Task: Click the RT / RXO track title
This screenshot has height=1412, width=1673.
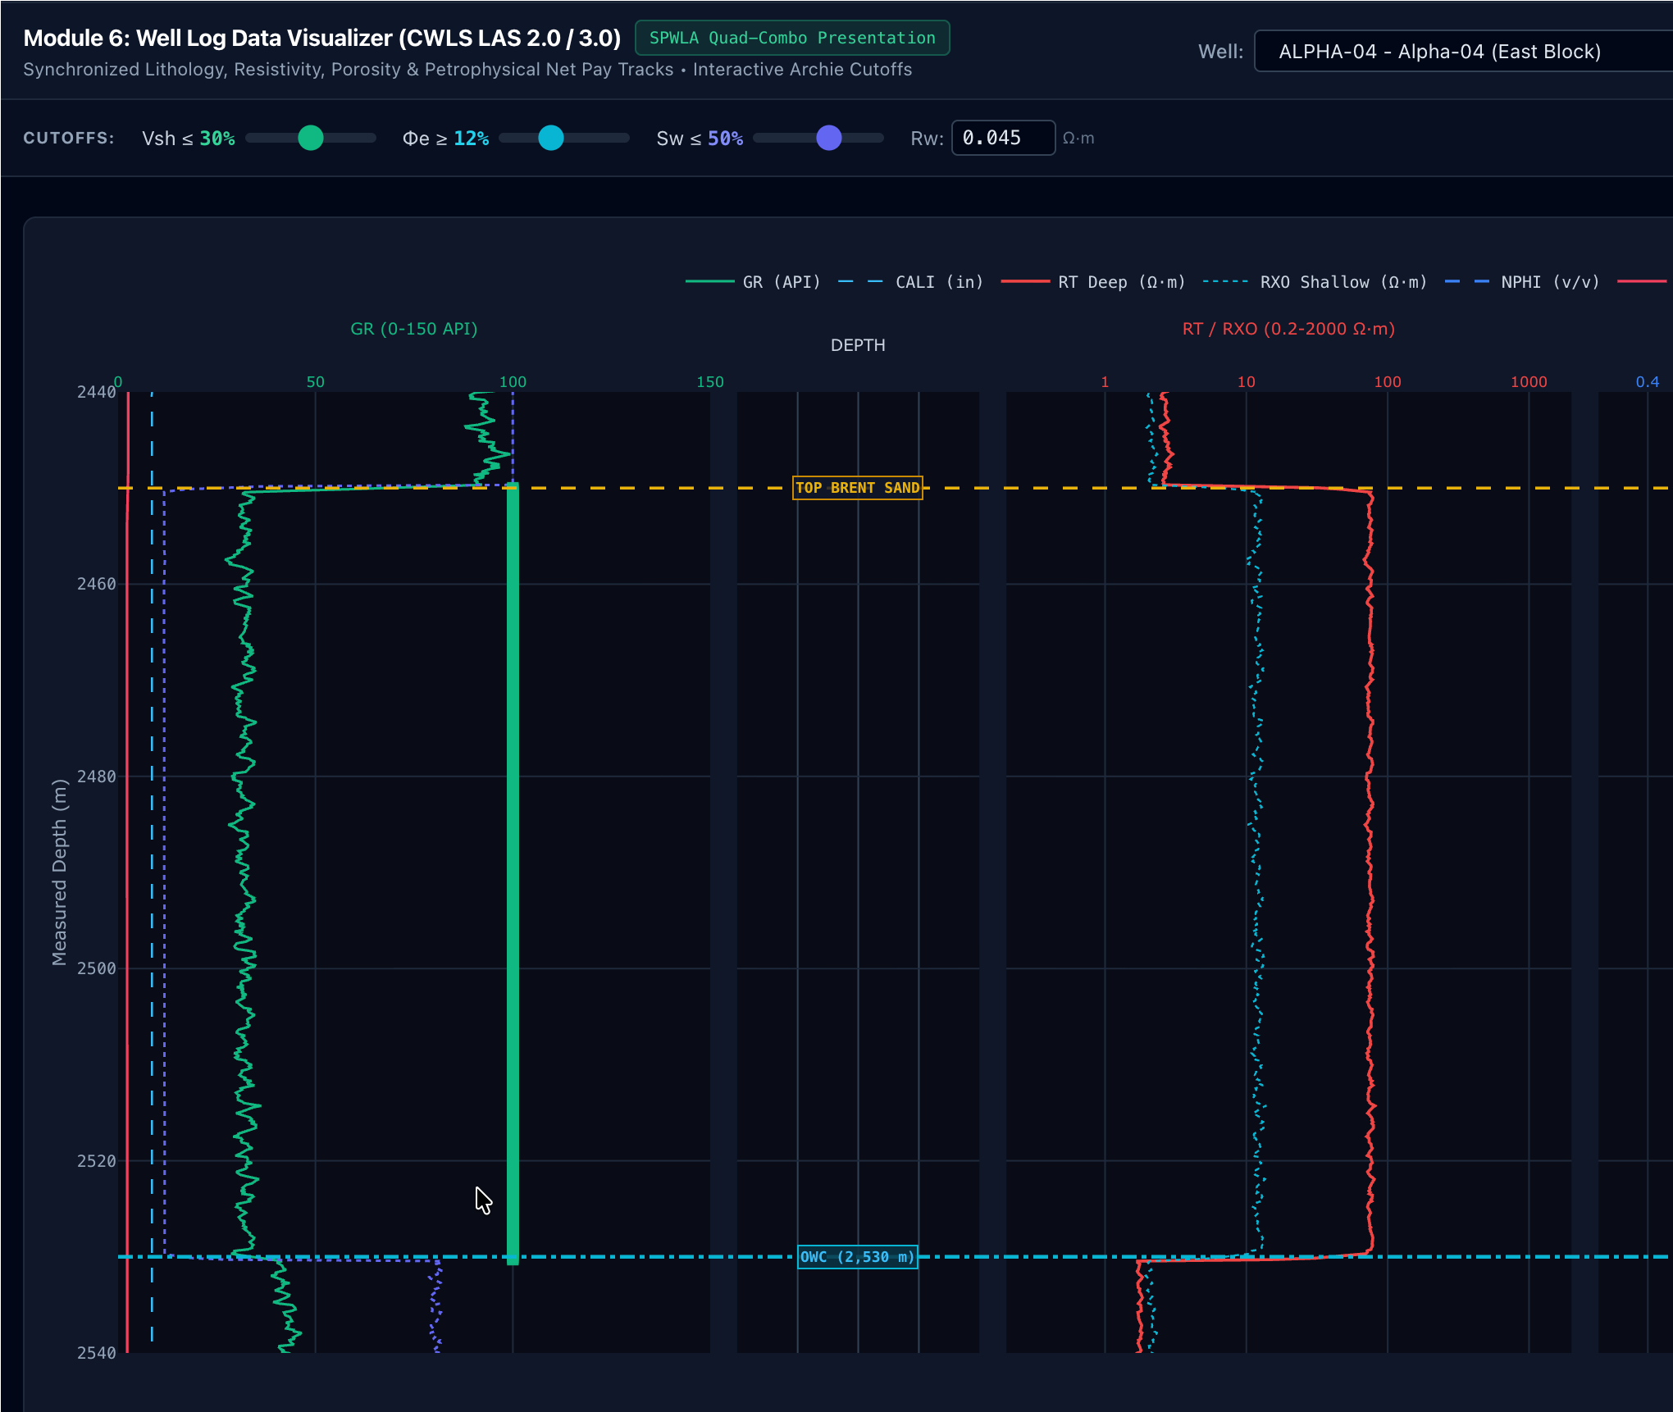Action: point(1288,329)
